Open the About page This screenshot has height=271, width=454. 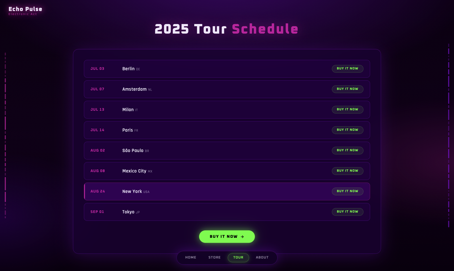coord(262,257)
